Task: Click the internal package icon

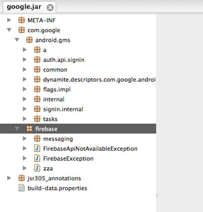Action: (37, 99)
